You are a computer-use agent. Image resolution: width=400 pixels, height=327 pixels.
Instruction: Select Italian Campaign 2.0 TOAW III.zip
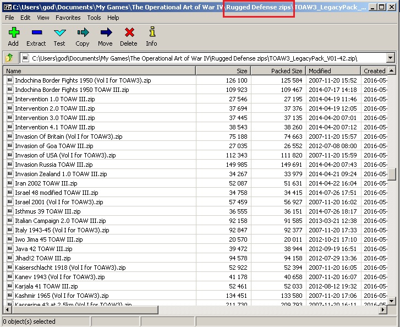pos(61,221)
